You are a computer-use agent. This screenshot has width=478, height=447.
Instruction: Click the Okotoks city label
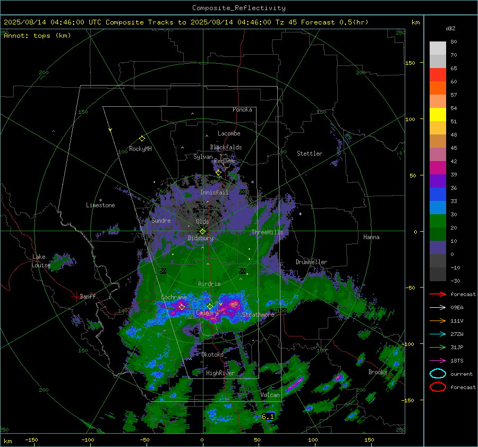[x=212, y=355]
